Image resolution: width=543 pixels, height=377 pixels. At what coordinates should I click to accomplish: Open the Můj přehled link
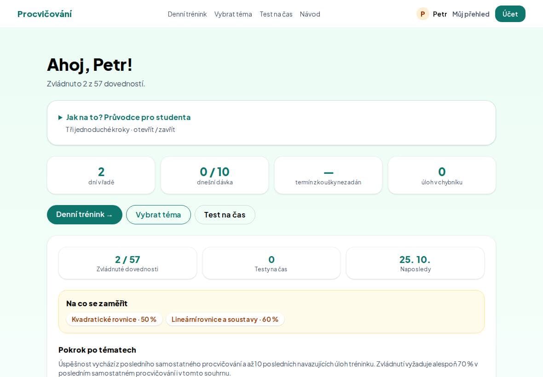tap(471, 14)
